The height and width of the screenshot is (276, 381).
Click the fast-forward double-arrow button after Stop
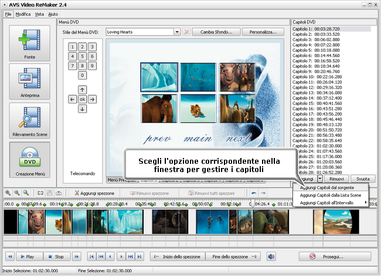[x=77, y=256]
